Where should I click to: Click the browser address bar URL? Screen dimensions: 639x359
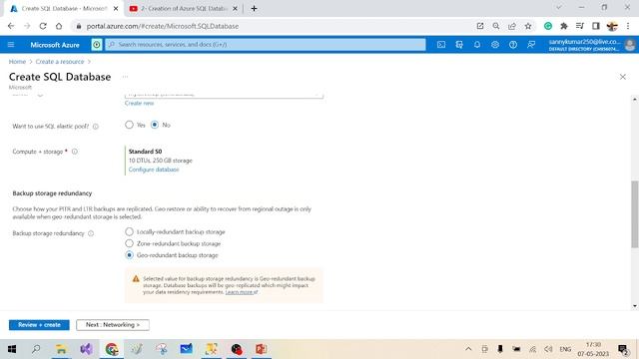tap(162, 26)
